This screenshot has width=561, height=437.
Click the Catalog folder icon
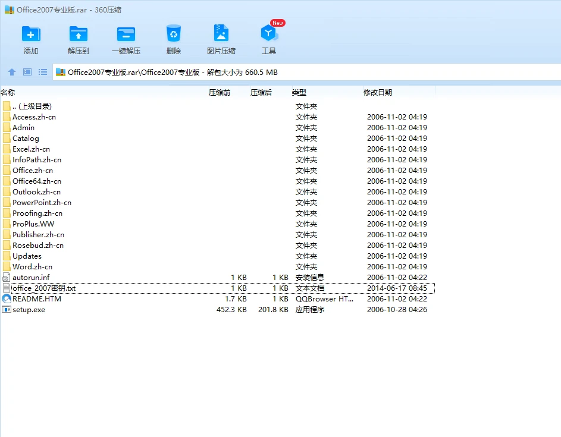pyautogui.click(x=7, y=139)
